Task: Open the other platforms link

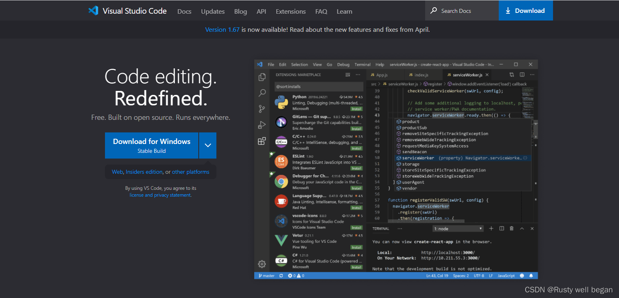Action: point(191,172)
